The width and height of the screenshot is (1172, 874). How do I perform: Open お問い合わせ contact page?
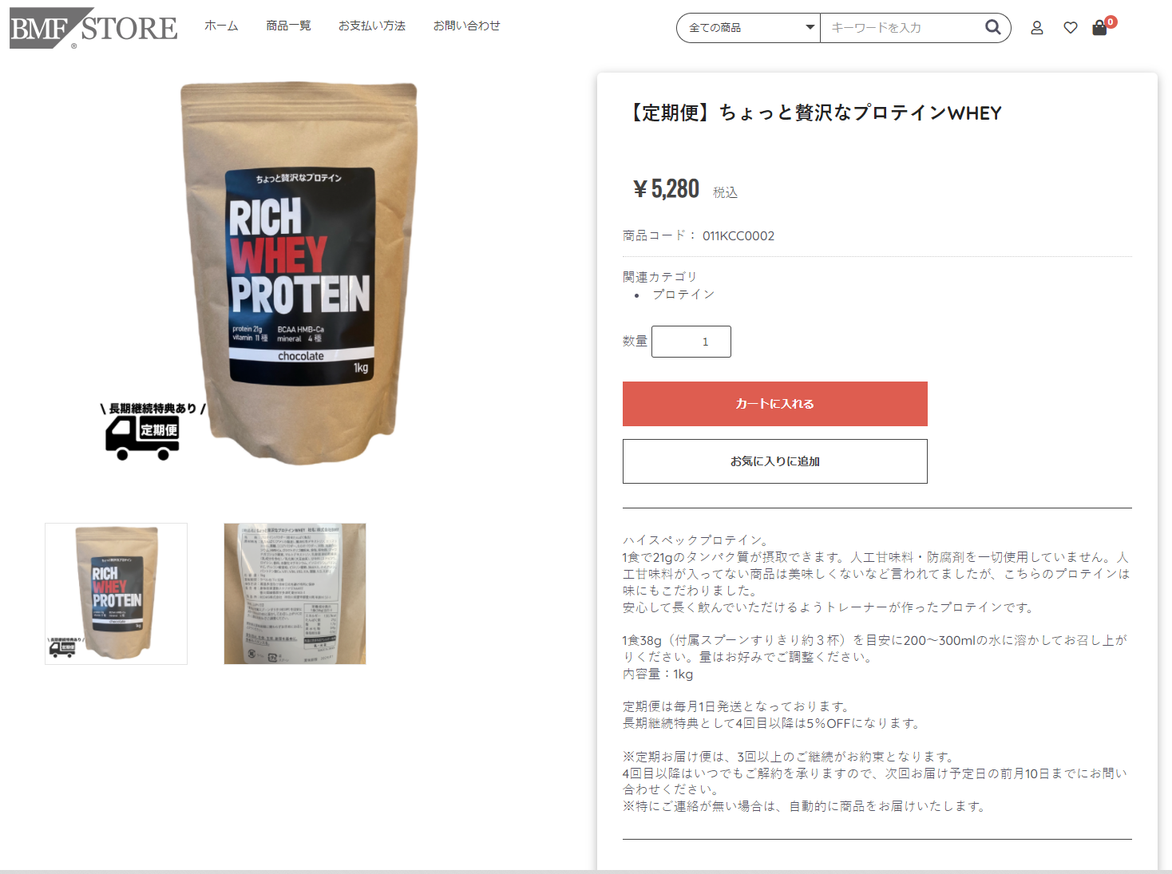tap(467, 26)
